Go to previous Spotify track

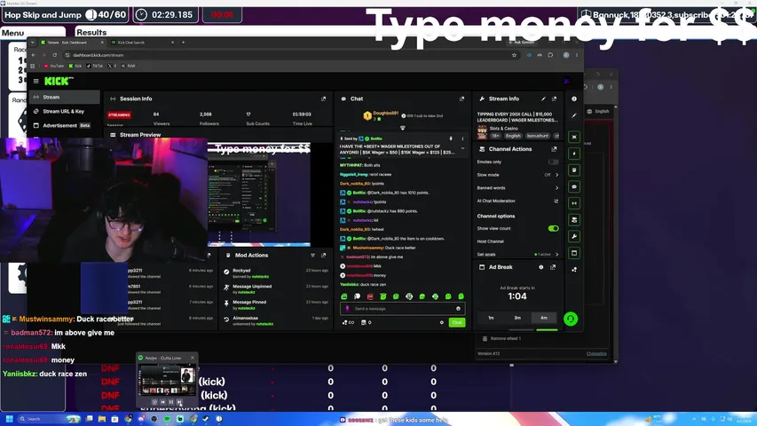pos(162,402)
